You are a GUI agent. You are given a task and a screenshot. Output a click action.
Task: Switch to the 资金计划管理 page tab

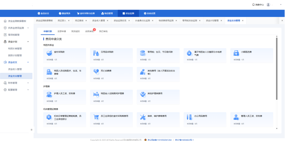click(212, 21)
